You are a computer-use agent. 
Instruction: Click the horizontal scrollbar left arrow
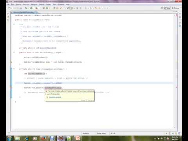coord(16,130)
